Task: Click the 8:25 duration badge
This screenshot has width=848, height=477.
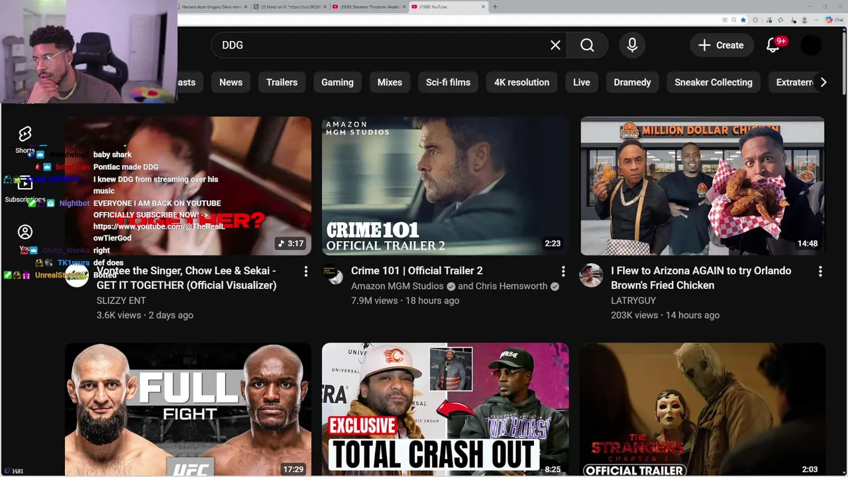Action: tap(553, 469)
